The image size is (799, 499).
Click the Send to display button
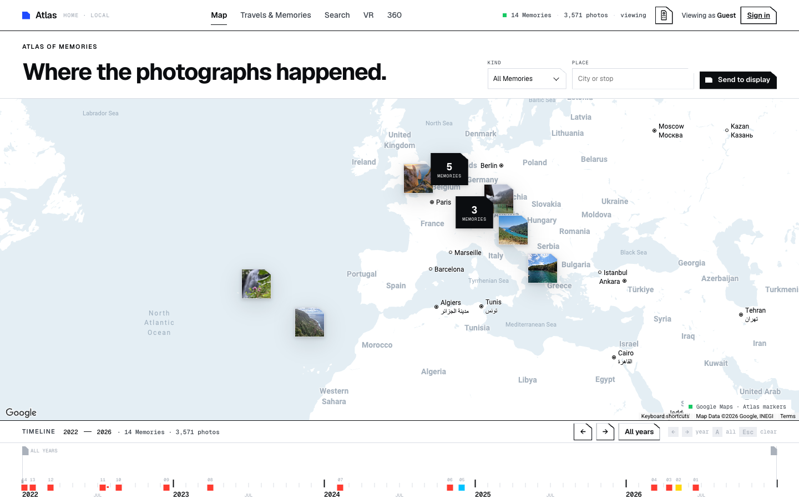point(738,80)
